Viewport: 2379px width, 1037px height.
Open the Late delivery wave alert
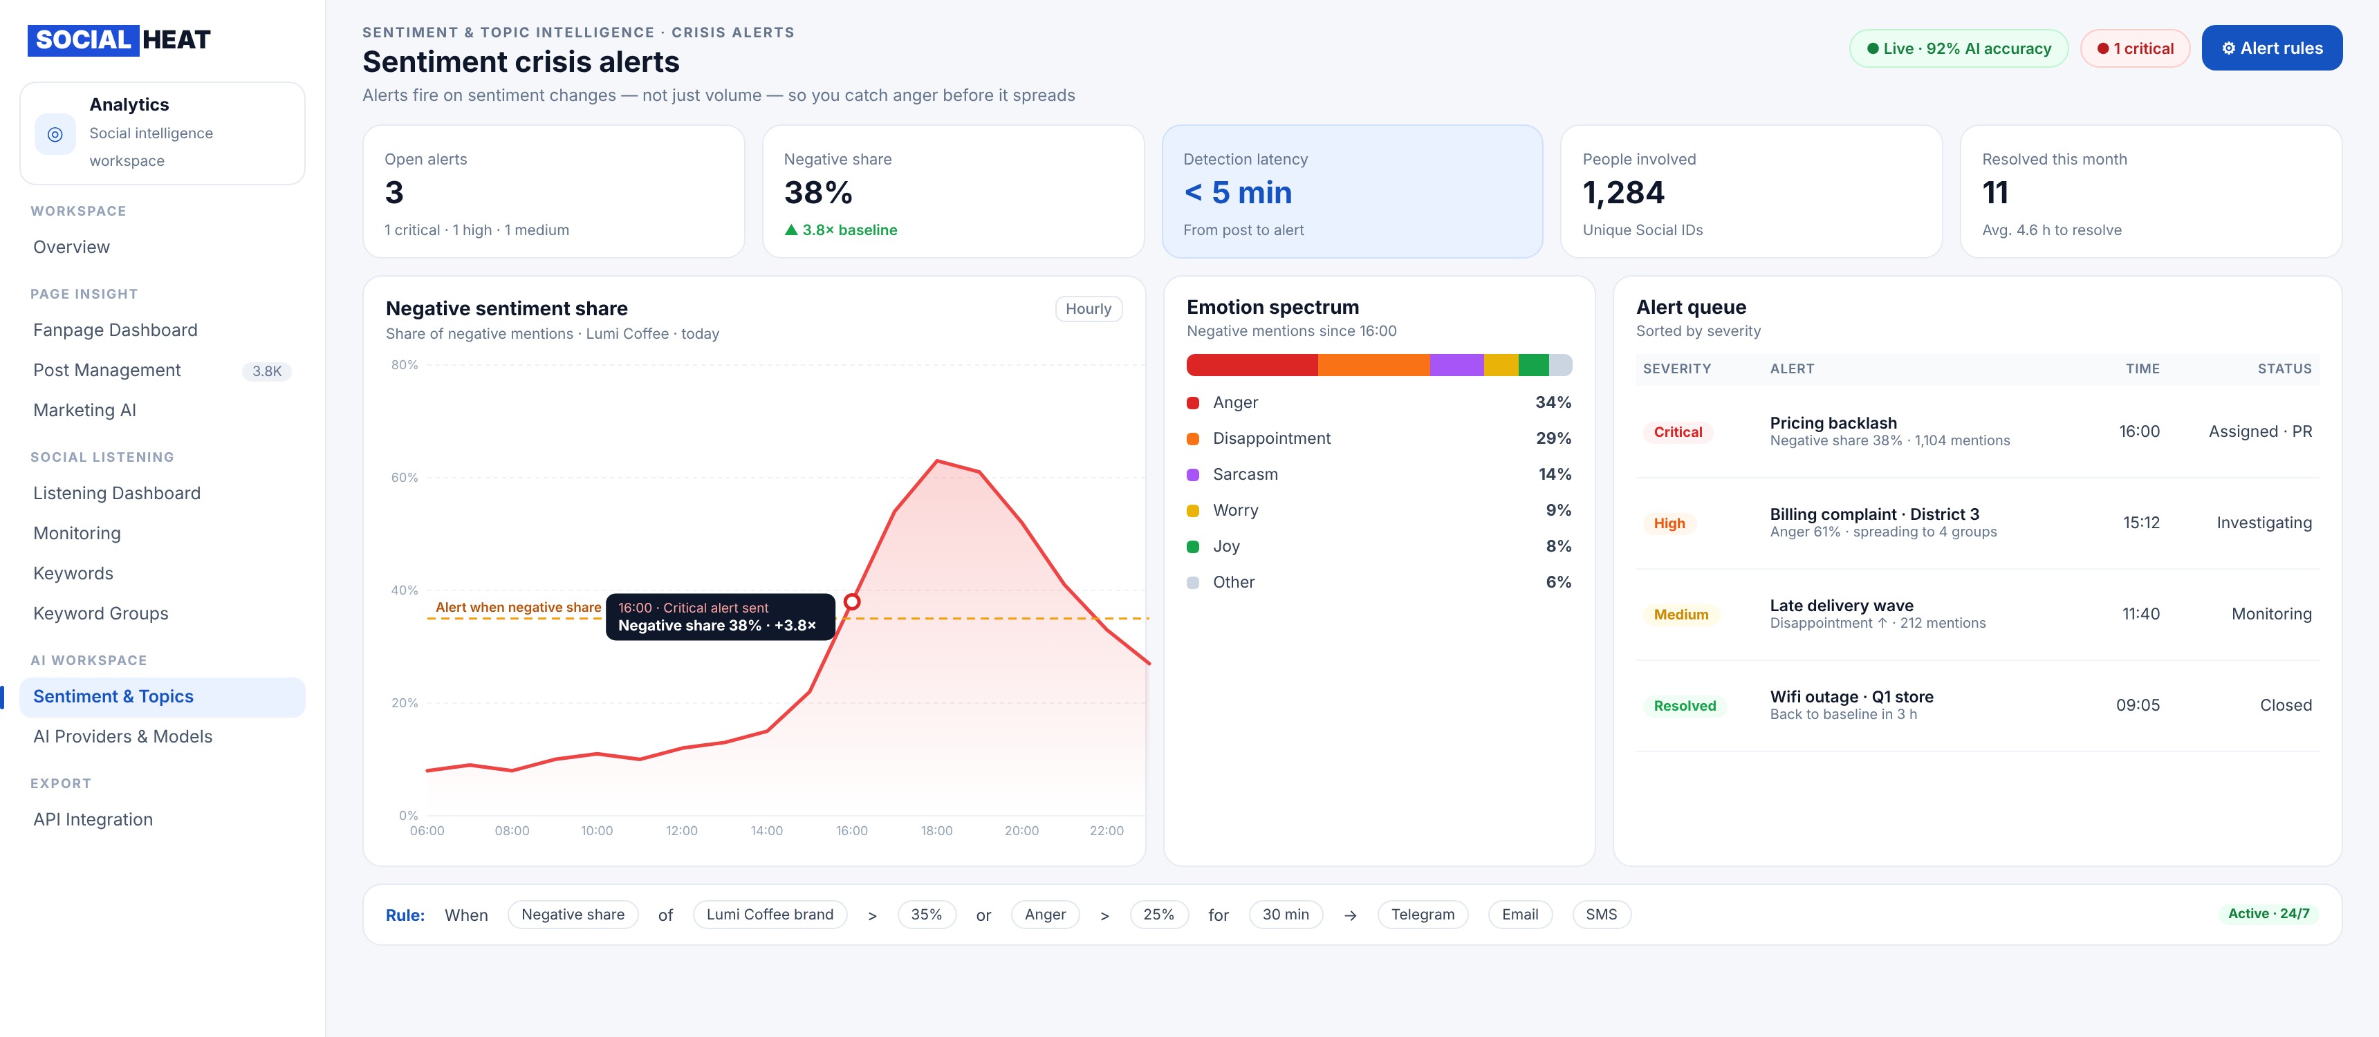pos(1977,614)
